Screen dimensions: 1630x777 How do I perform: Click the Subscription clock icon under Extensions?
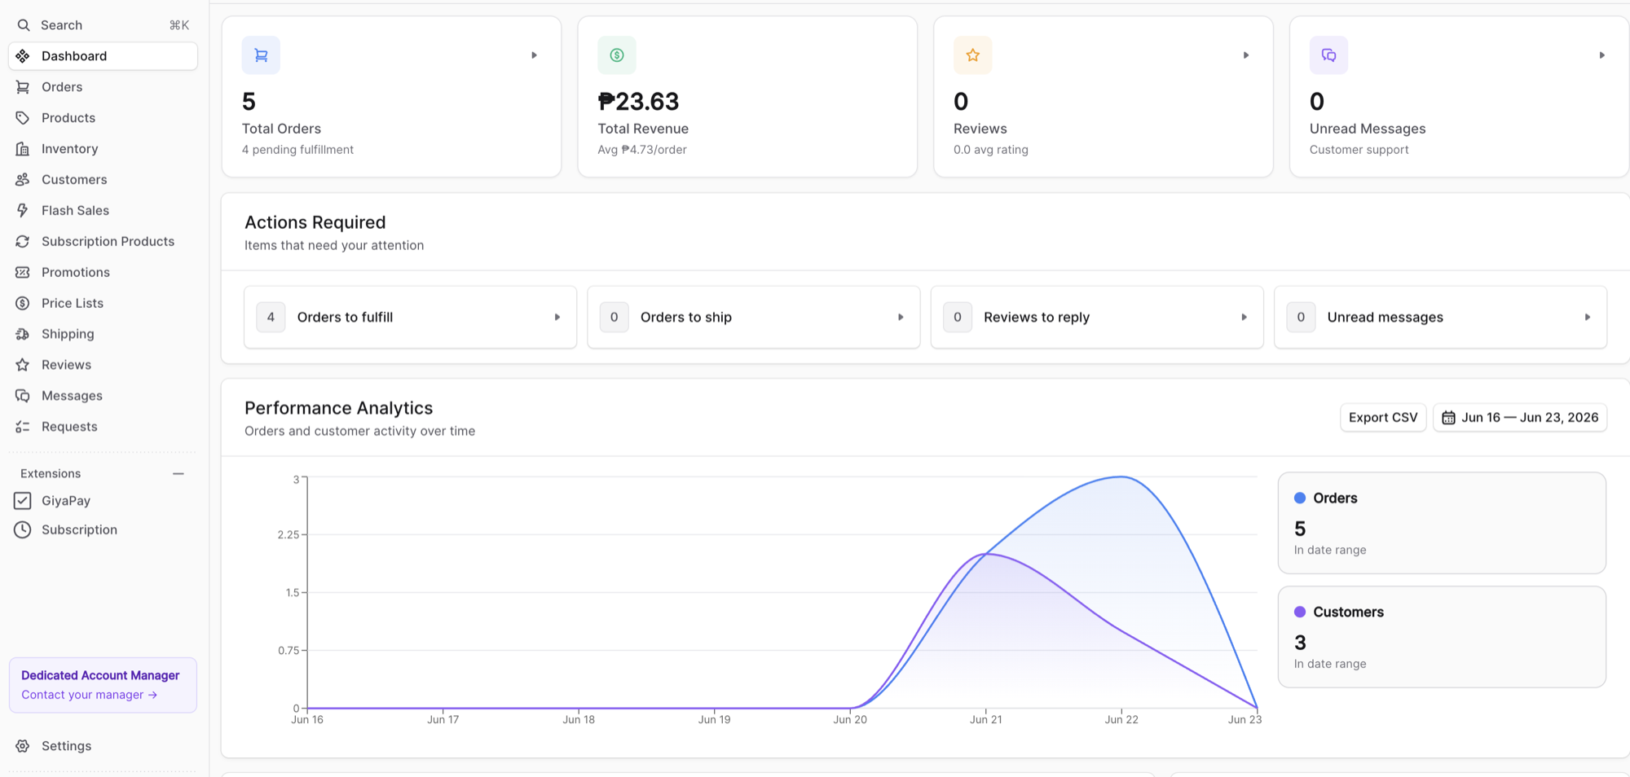(23, 530)
